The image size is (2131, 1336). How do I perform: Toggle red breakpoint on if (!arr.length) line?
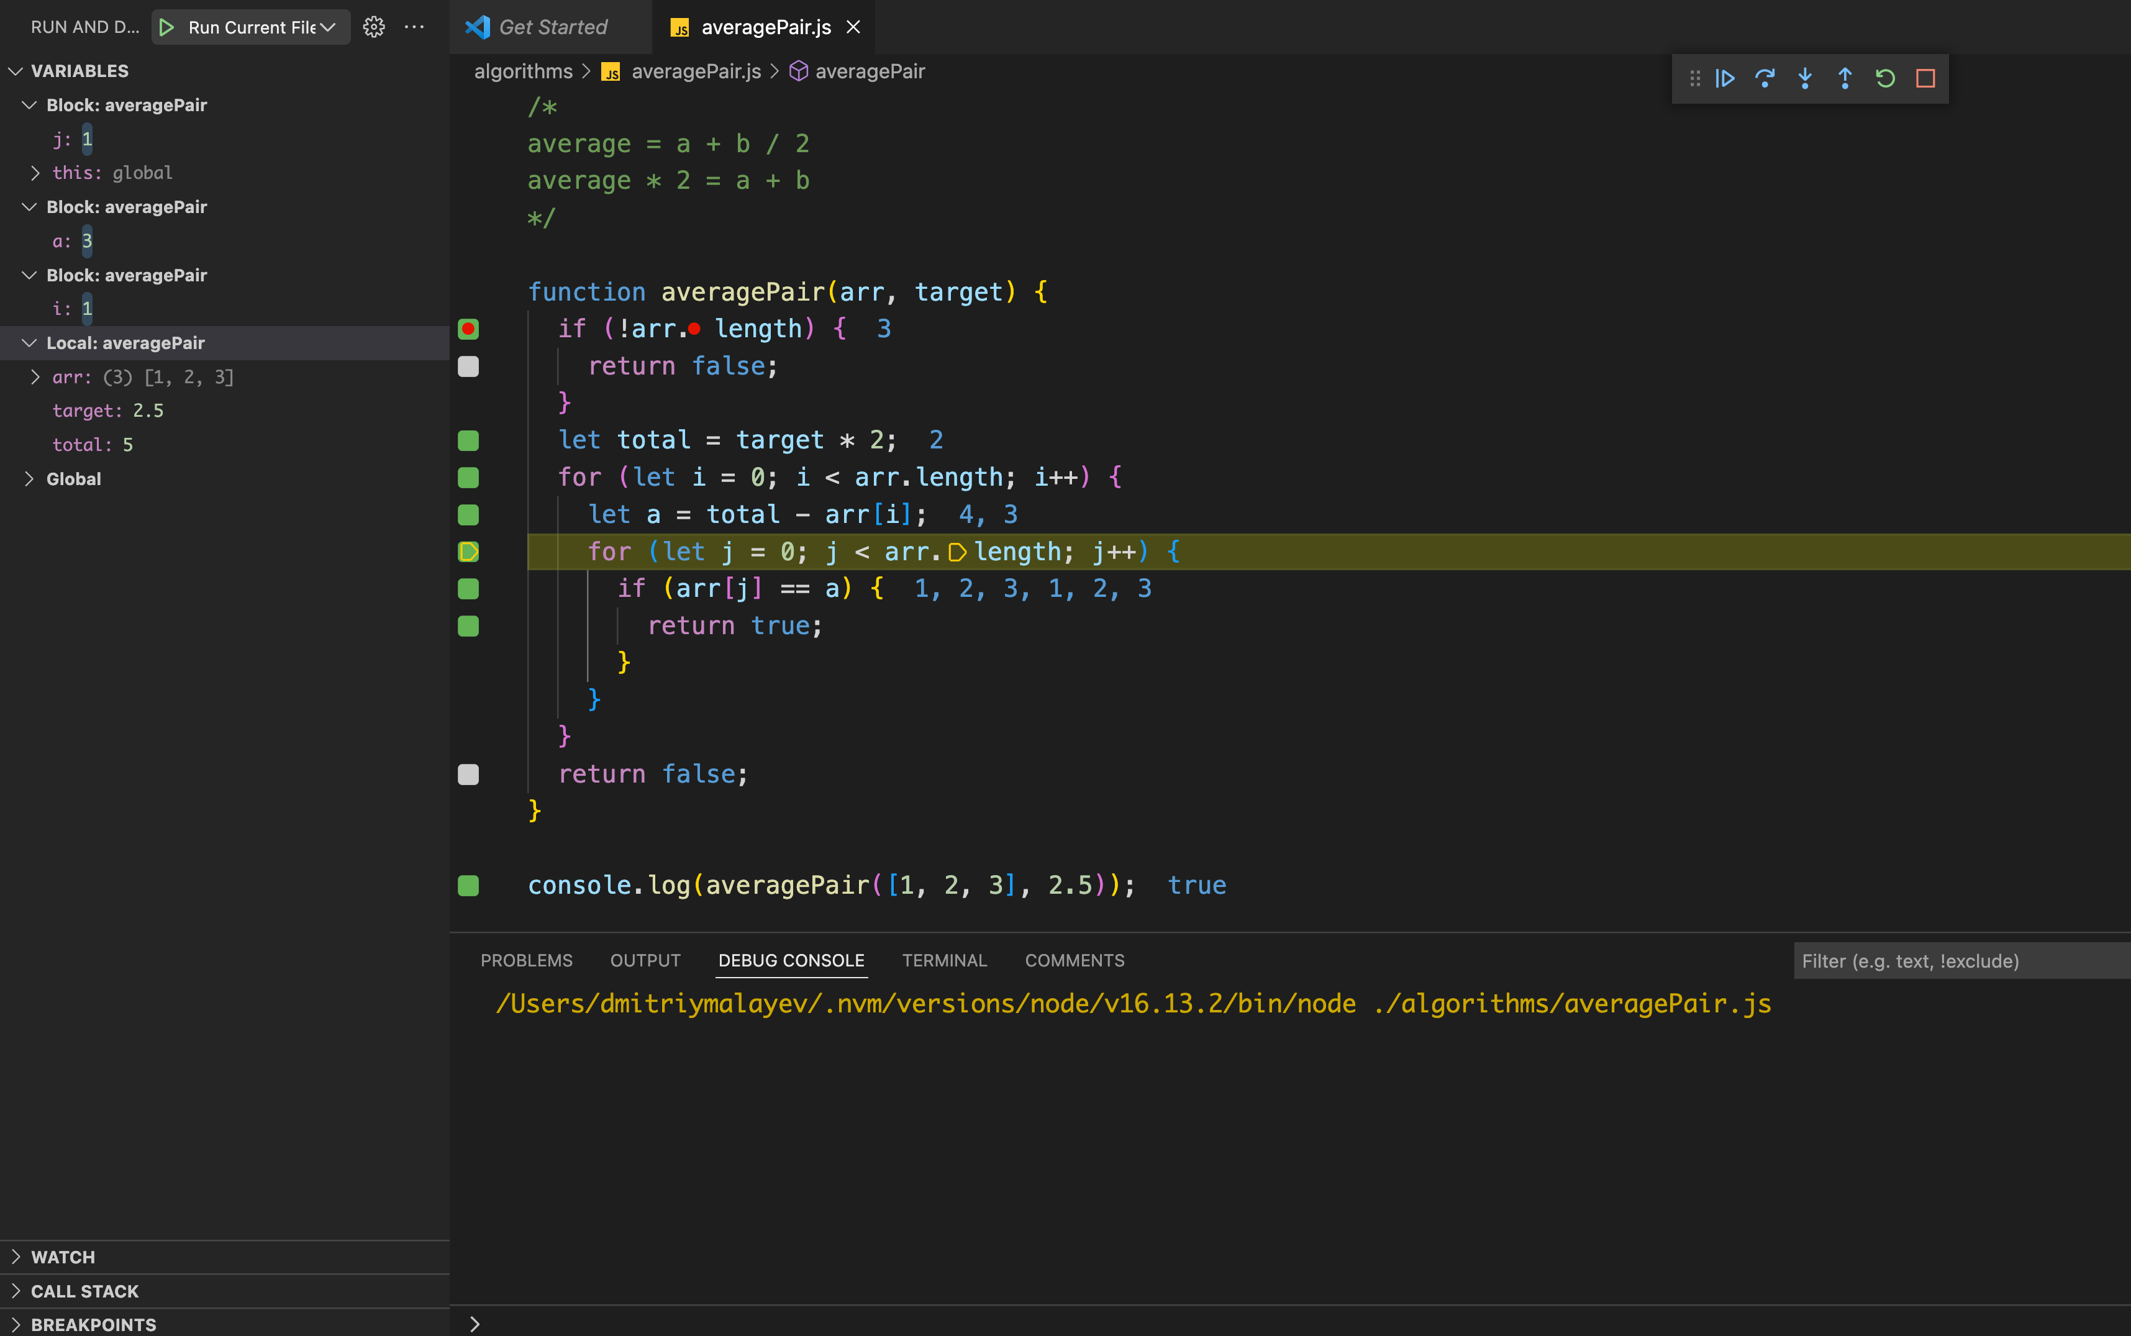468,330
